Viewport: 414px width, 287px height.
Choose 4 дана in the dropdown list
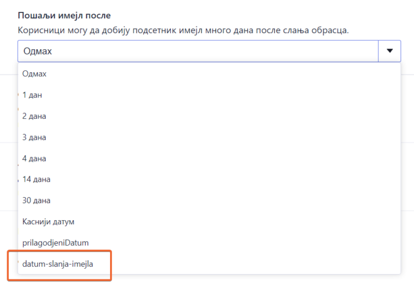point(34,159)
